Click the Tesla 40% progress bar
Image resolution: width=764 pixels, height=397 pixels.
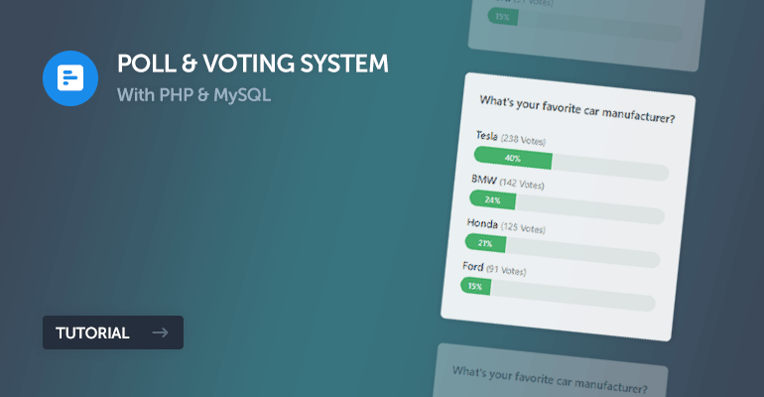tap(572, 164)
